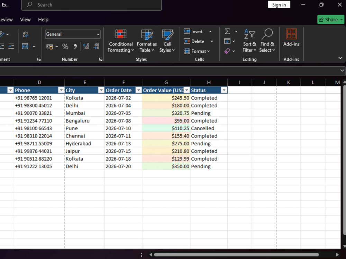Open Format as Table gallery

point(147,41)
